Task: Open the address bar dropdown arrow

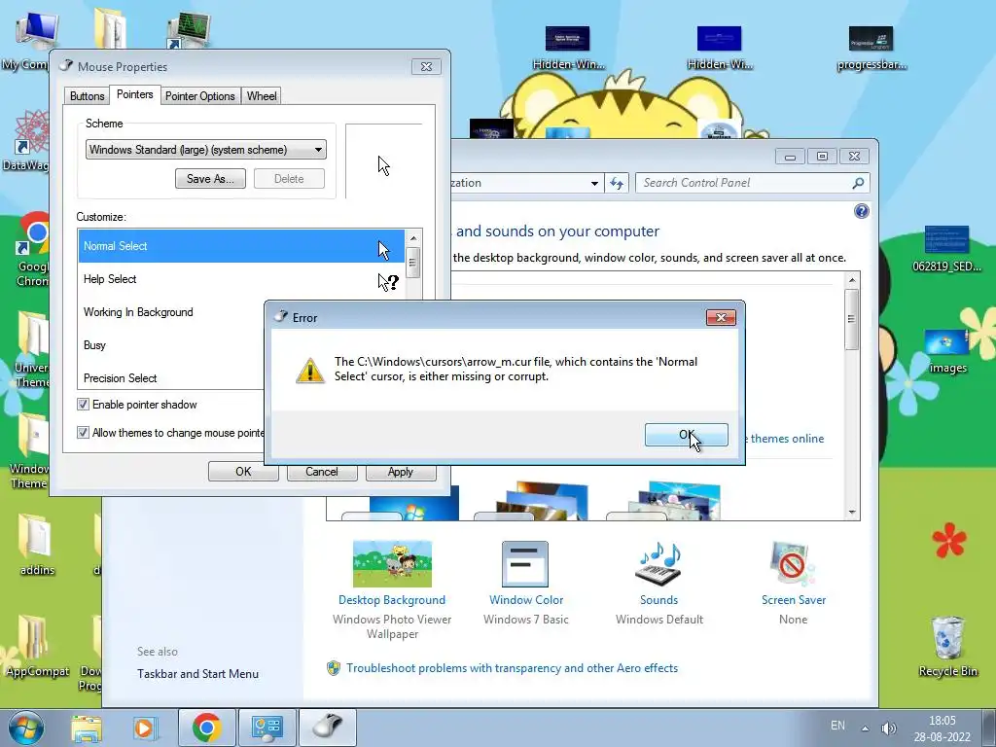Action: pos(594,183)
